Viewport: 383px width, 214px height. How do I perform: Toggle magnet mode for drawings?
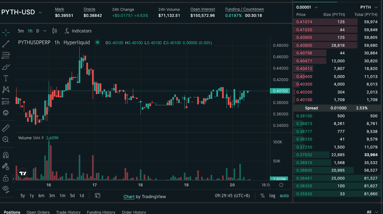(6, 155)
